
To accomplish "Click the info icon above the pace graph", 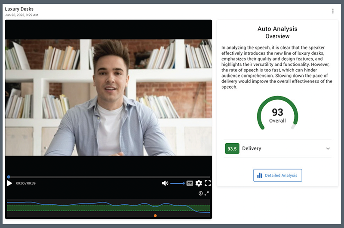I will coord(200,193).
